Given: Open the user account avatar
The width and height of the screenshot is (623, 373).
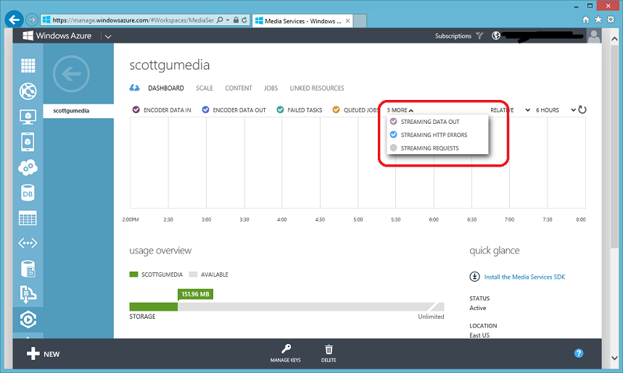Looking at the screenshot, I should (594, 35).
